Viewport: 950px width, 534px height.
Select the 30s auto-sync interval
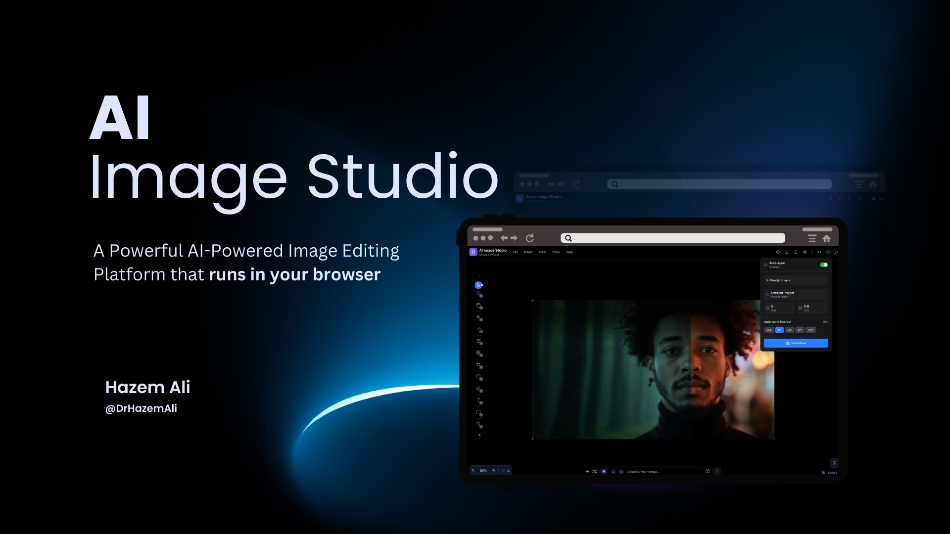[769, 330]
